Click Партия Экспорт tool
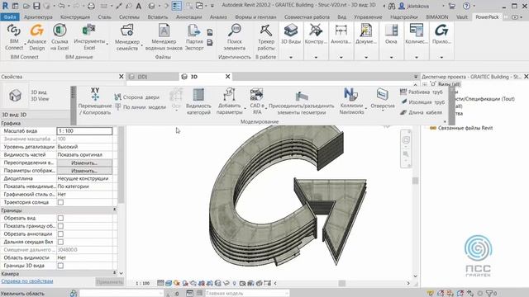This screenshot has height=297, width=529. point(194,37)
